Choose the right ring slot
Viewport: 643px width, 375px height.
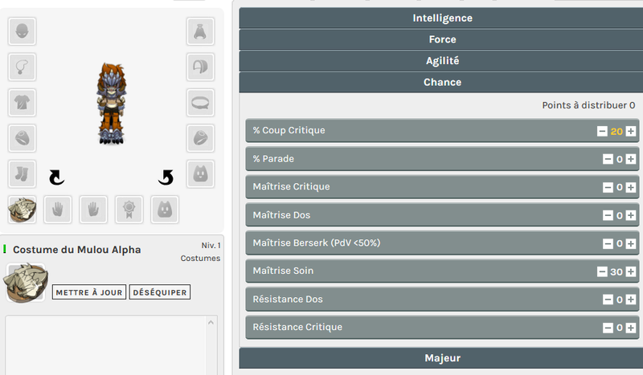click(x=200, y=138)
